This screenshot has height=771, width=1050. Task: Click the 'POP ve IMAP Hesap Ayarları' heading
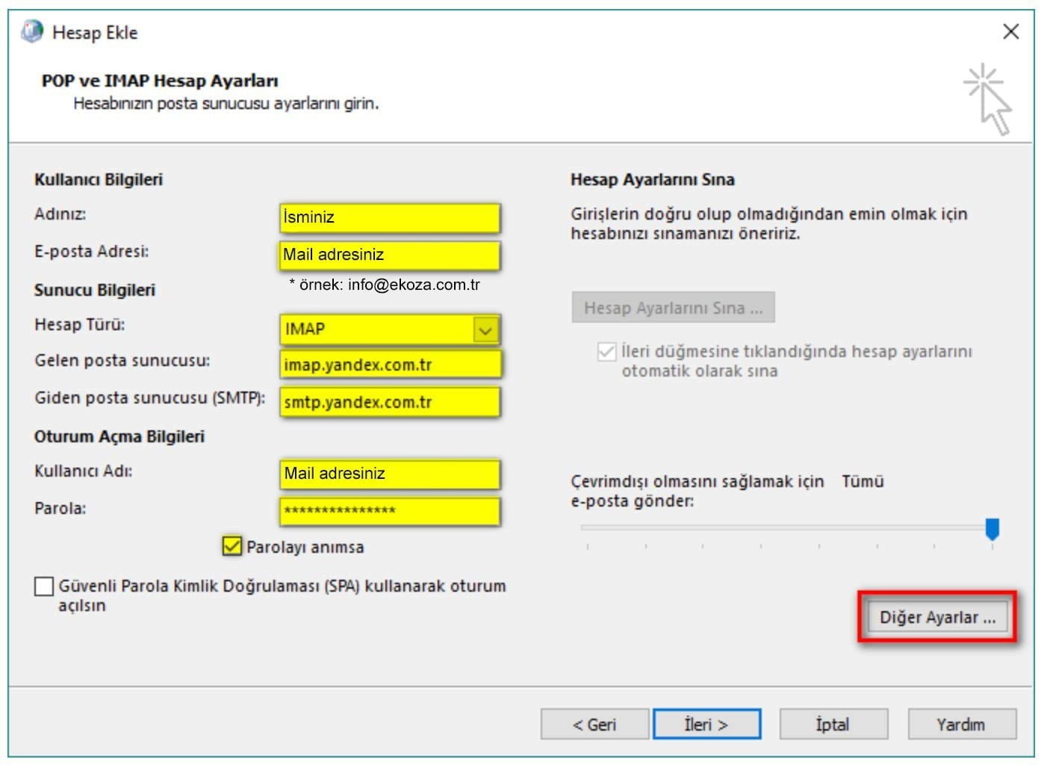[x=160, y=81]
